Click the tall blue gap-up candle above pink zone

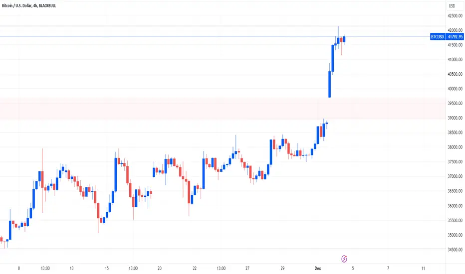click(x=329, y=84)
